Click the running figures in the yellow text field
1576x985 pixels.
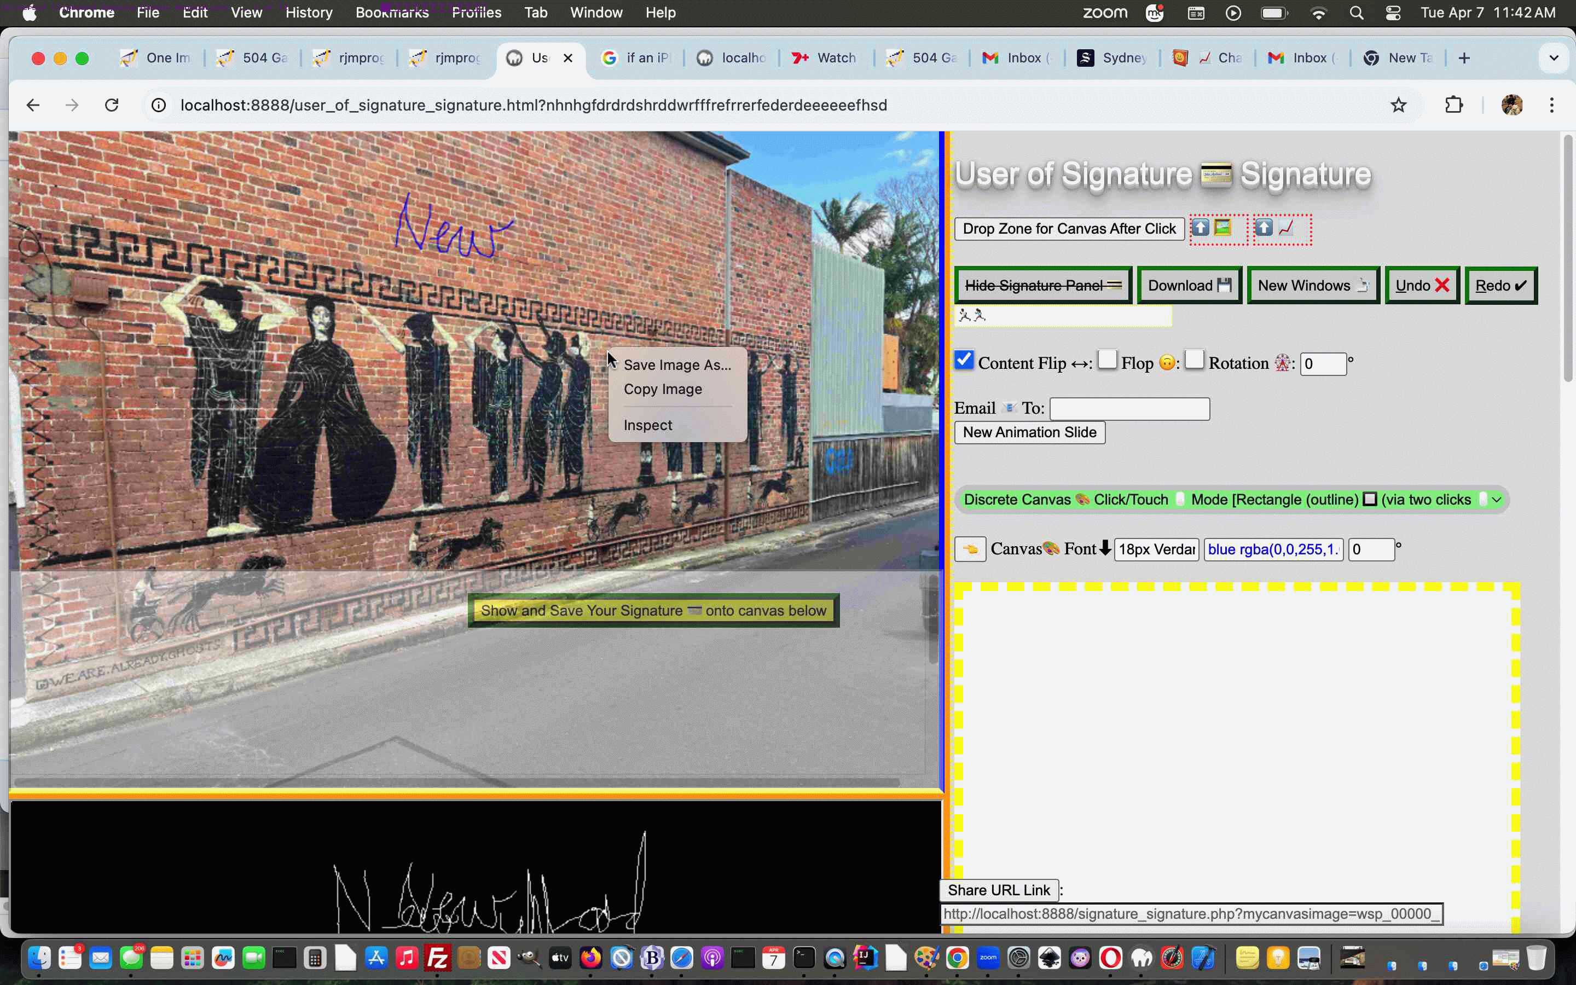pos(972,315)
